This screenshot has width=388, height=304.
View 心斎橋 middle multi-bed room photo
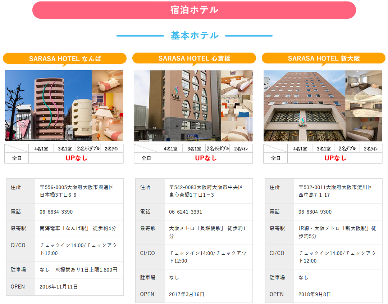tap(237, 106)
